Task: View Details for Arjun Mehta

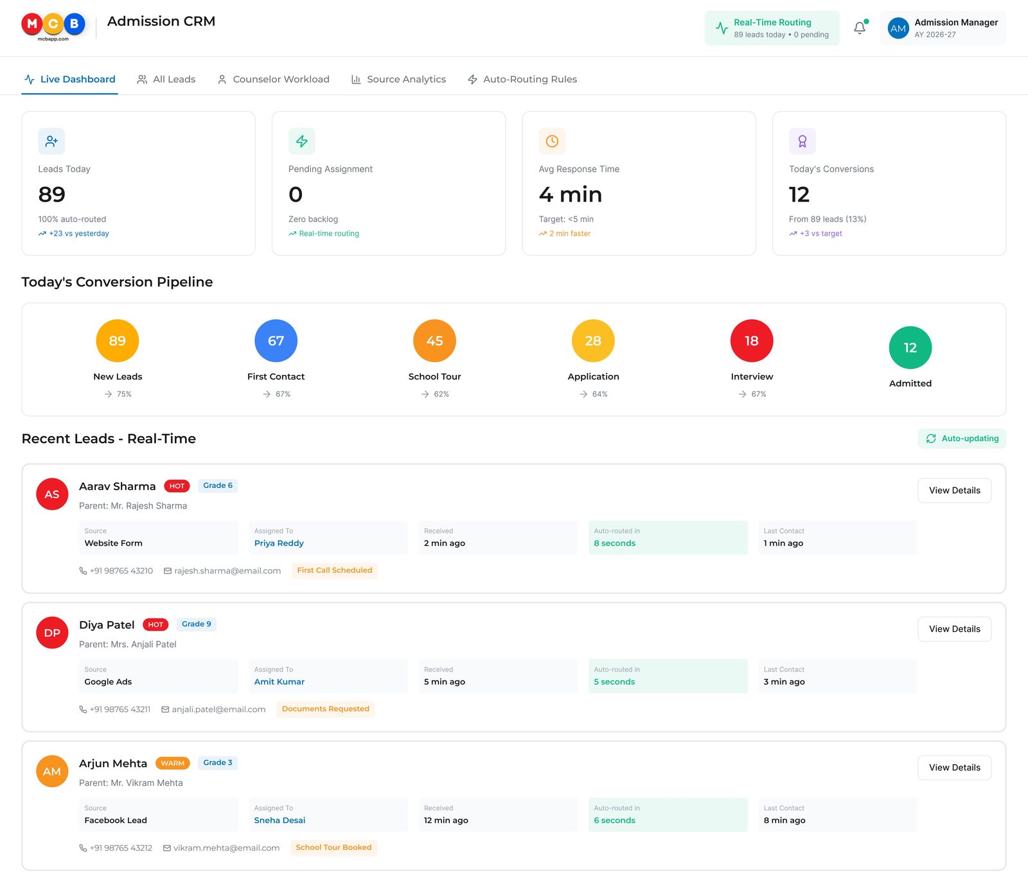Action: (x=954, y=768)
